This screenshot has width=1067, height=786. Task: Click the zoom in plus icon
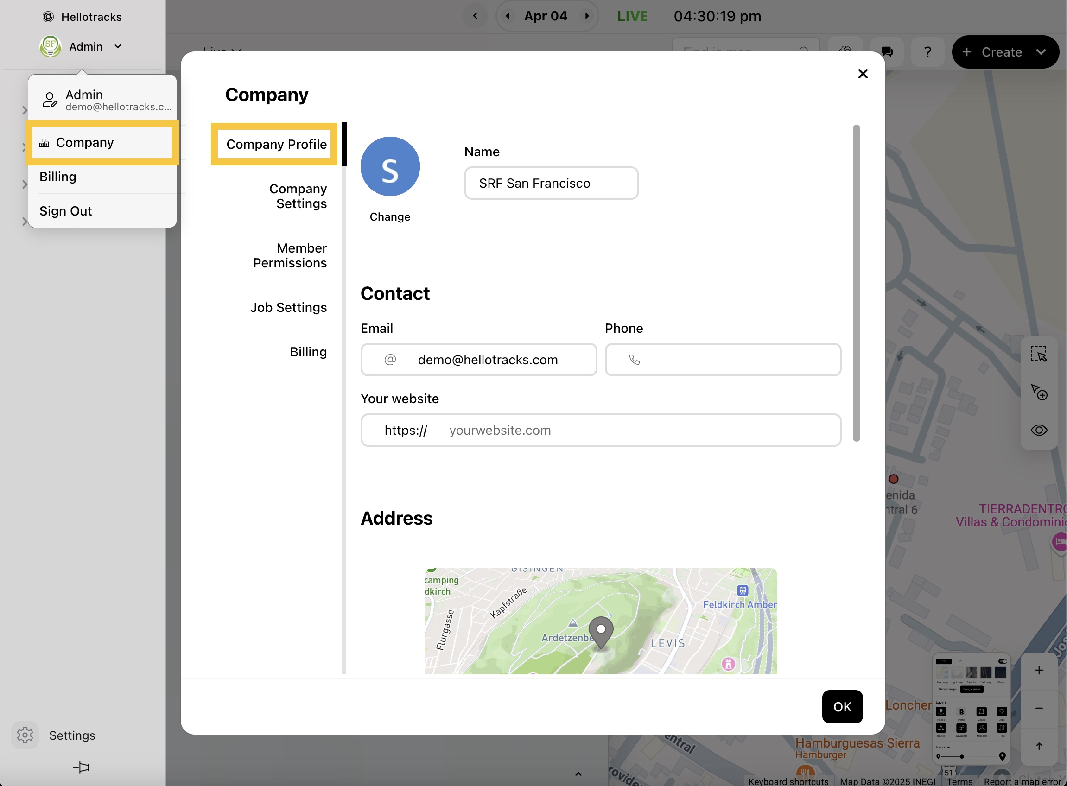[x=1038, y=671]
